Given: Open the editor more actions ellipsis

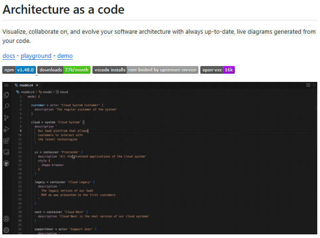Looking at the screenshot, I should pyautogui.click(x=315, y=85).
